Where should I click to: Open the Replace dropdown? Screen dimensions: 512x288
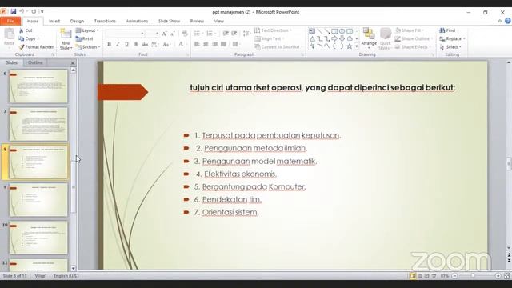tap(452, 38)
